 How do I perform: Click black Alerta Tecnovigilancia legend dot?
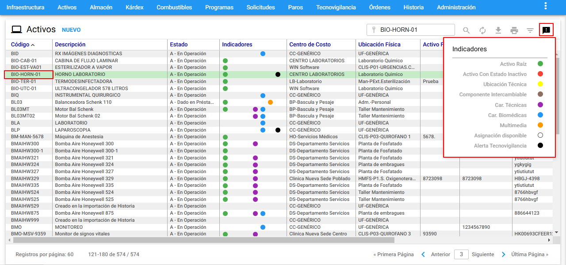pos(540,146)
